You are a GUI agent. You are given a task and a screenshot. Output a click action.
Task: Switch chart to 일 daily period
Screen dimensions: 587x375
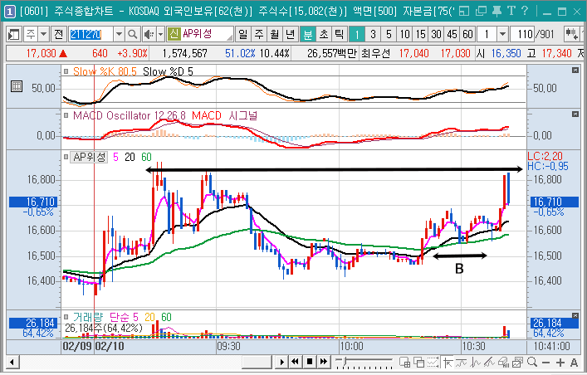(243, 35)
